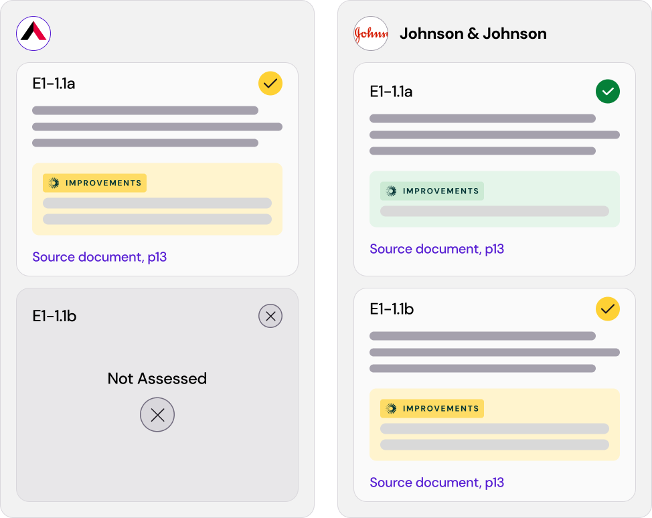The image size is (652, 518).
Task: Click the red triangle company logo
Action: (33, 33)
